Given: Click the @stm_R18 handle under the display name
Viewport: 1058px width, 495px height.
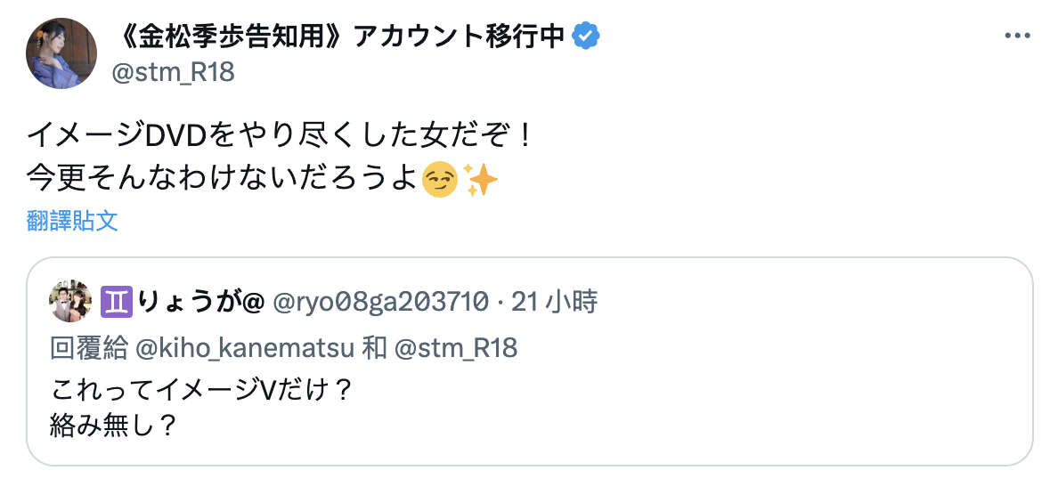Looking at the screenshot, I should 173,72.
